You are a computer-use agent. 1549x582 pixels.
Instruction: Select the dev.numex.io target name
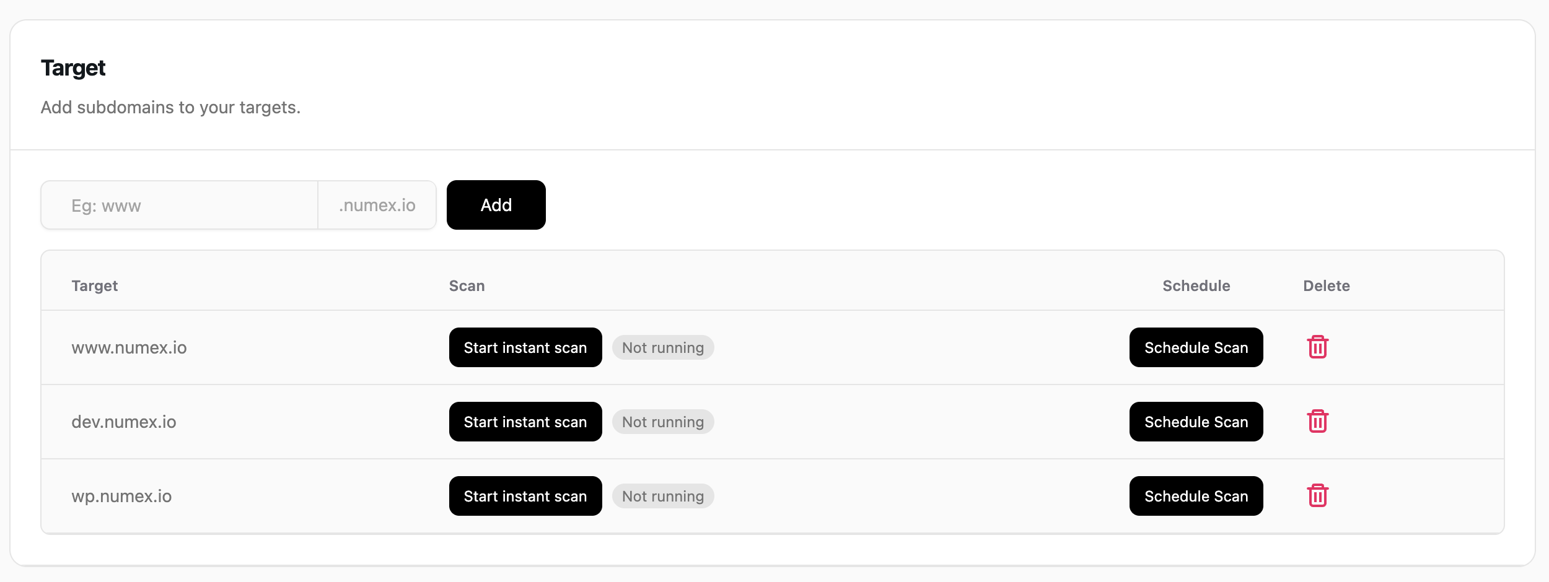124,422
